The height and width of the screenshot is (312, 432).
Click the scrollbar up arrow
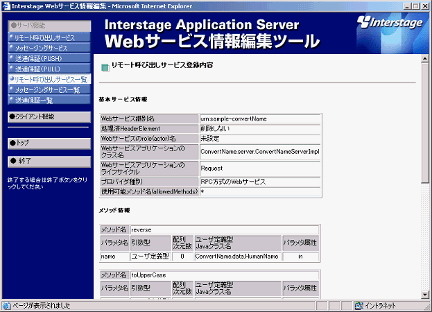425,58
